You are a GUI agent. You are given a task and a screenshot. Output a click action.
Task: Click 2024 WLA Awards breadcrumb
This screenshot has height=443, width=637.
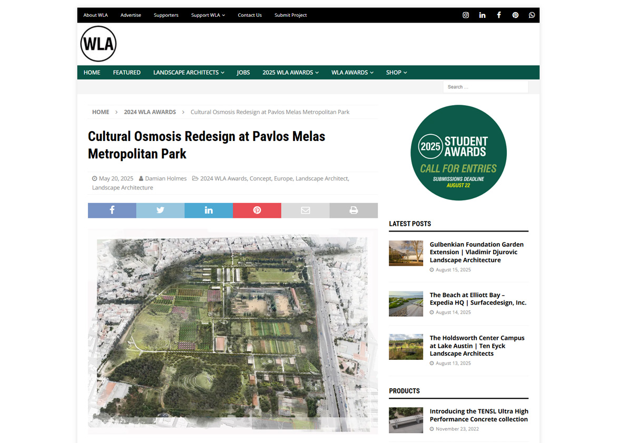click(150, 112)
